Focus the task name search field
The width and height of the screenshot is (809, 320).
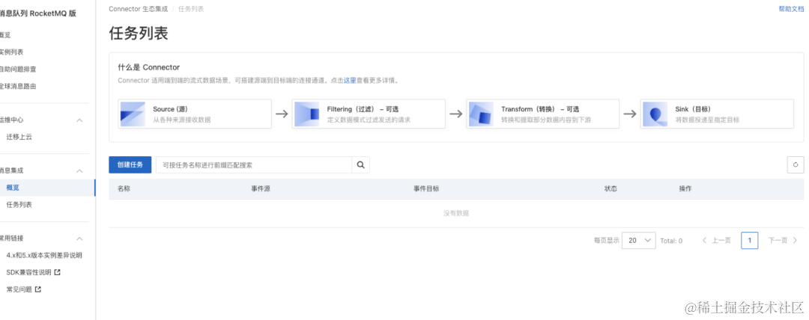pyautogui.click(x=254, y=165)
